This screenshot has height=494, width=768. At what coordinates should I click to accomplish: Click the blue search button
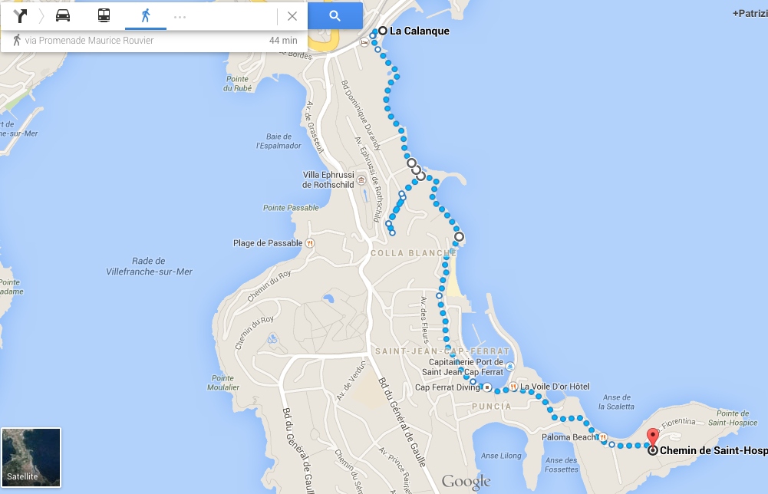tap(335, 15)
